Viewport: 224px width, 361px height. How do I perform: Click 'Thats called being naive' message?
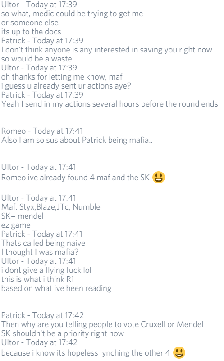43,243
